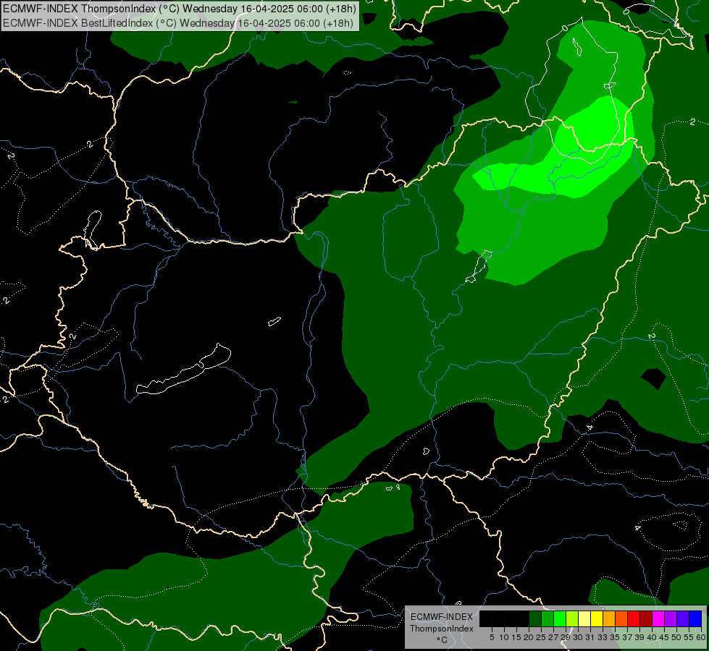The height and width of the screenshot is (651, 709).
Task: Click the legend tick label 25
Action: click(541, 637)
